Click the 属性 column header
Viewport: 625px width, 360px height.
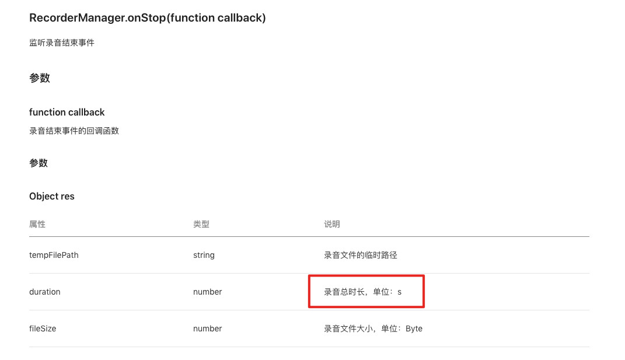coord(37,224)
